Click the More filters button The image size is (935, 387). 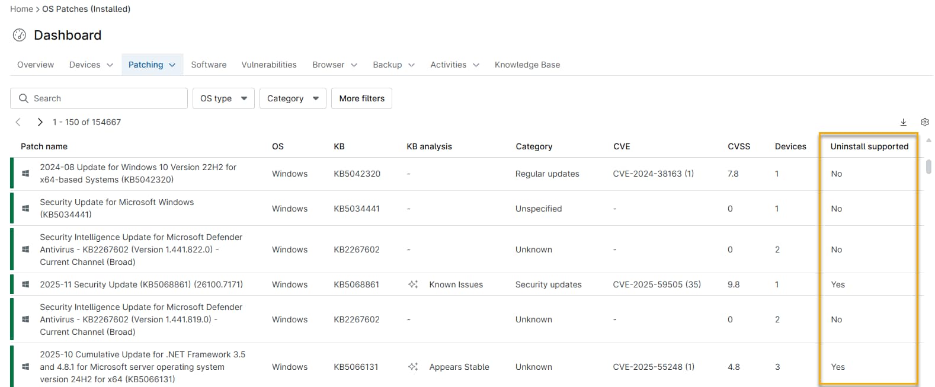click(x=361, y=98)
